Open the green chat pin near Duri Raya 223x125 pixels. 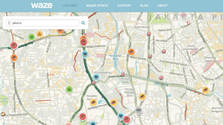32,37
